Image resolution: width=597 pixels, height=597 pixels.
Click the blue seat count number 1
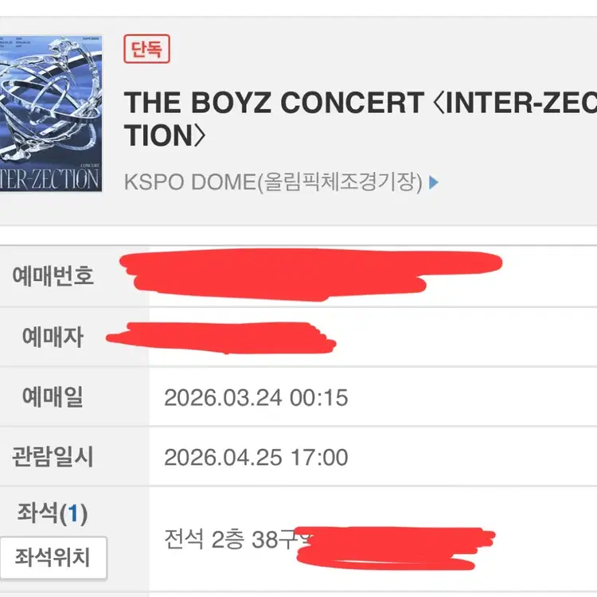pos(74,514)
